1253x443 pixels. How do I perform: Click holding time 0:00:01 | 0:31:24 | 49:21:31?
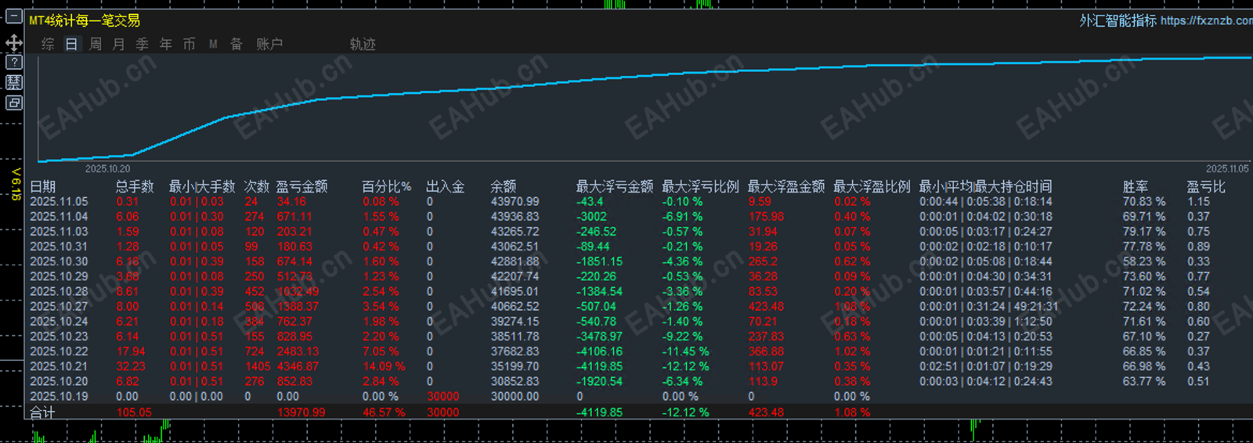tap(988, 307)
